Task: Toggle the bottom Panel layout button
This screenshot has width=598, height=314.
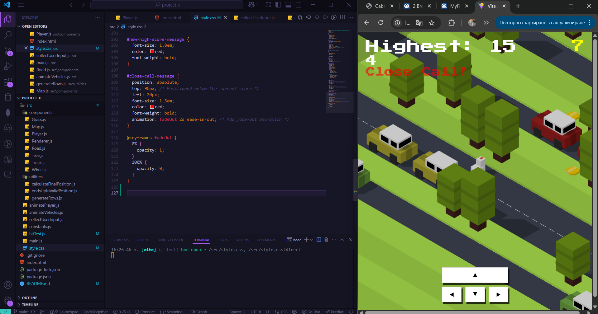Action: [x=288, y=5]
